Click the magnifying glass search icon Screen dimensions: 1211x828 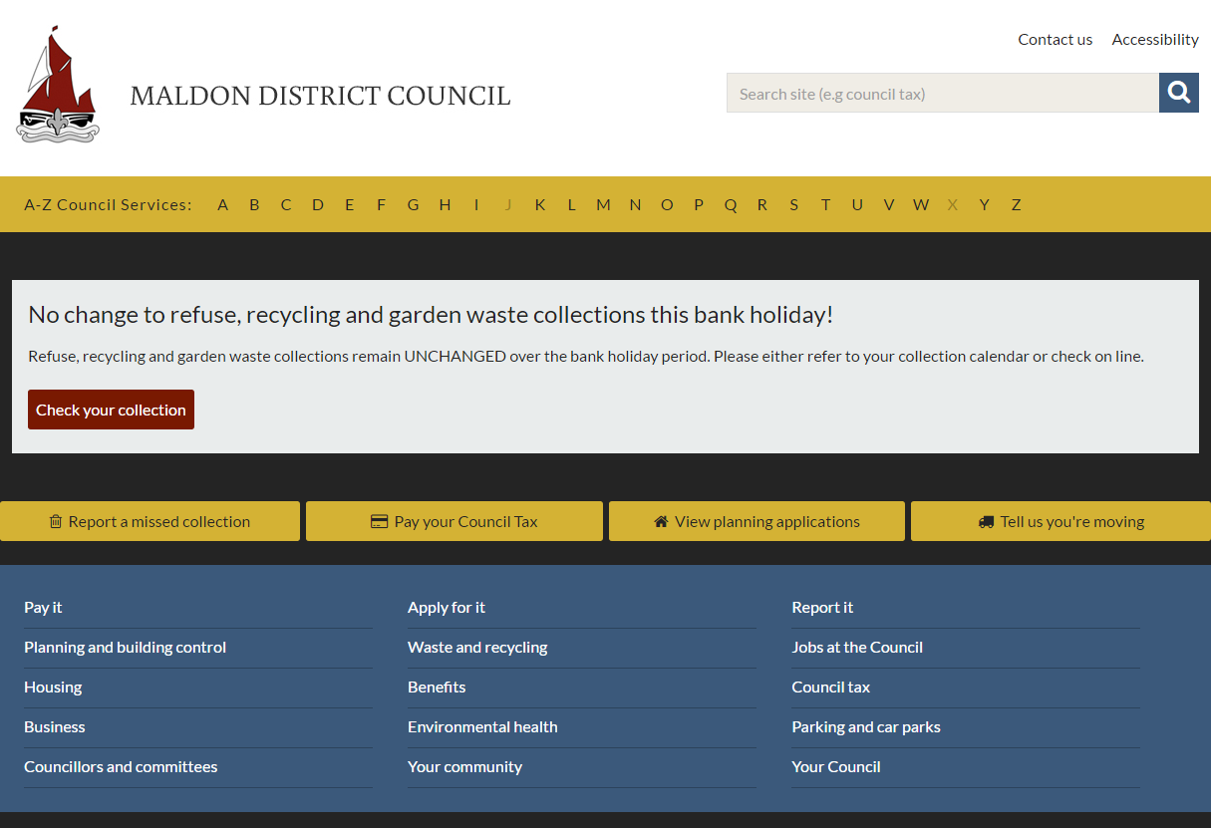pos(1179,93)
